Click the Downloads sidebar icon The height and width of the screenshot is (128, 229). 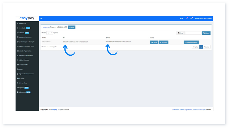pos(17,28)
